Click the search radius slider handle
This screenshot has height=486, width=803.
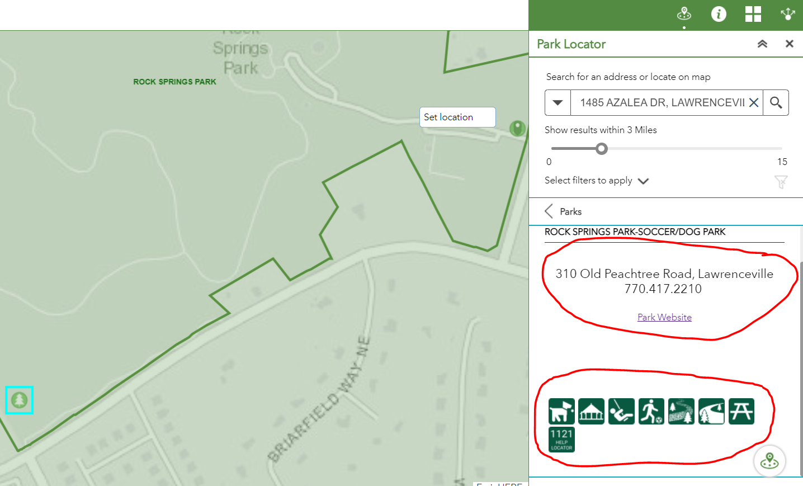click(602, 149)
